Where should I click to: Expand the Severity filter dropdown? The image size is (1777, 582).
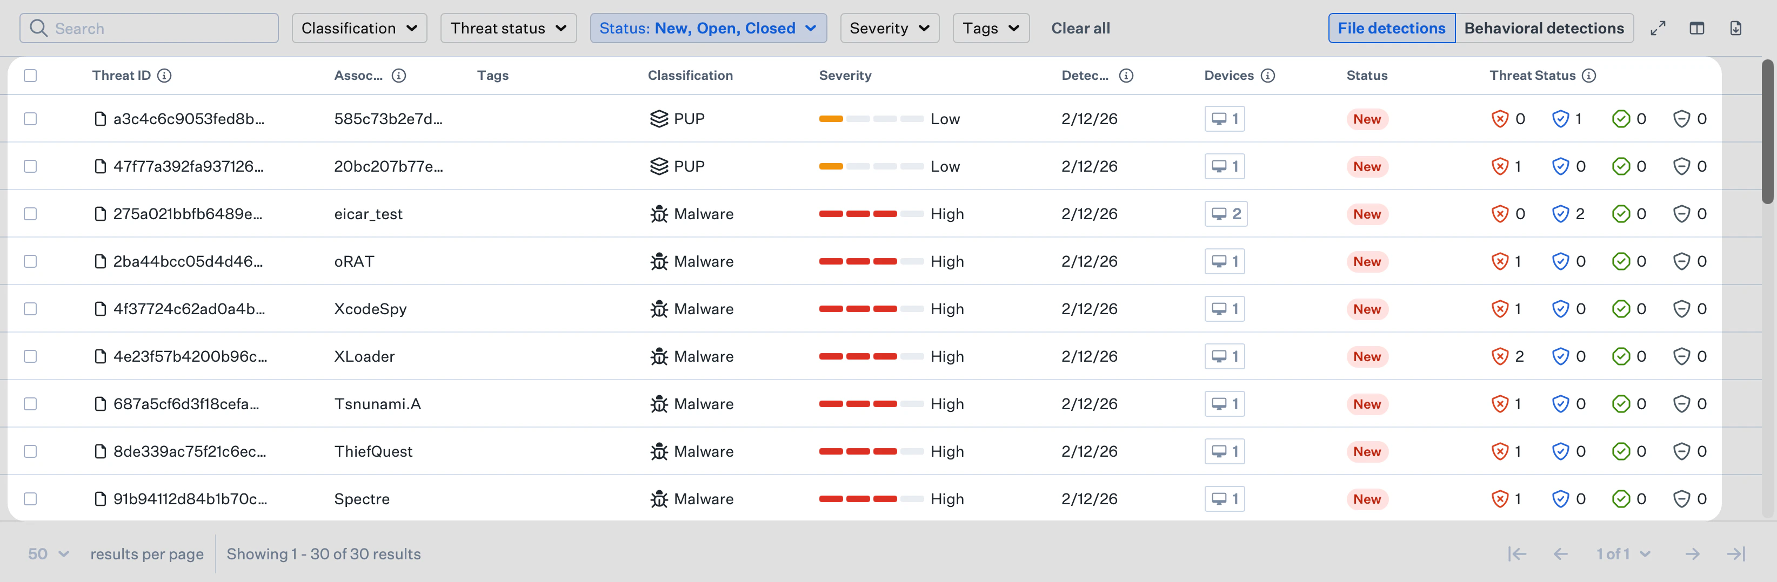(889, 28)
